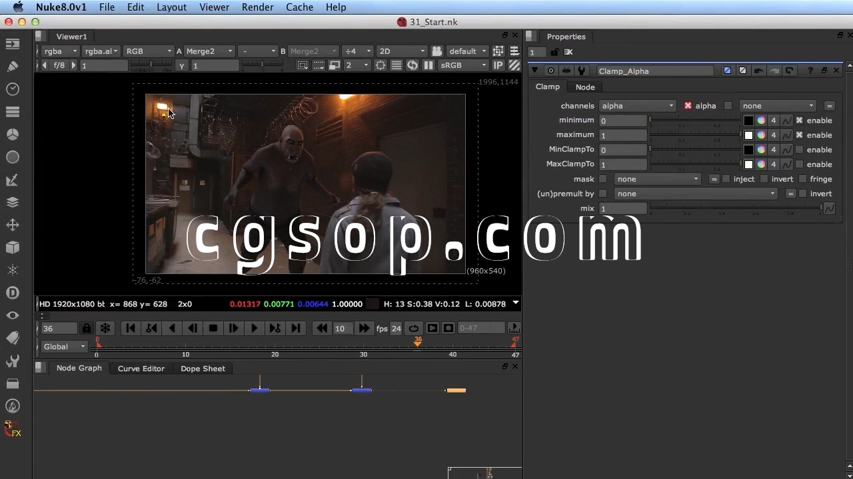Viewport: 853px width, 479px height.
Task: Click the frame lock padlock icon
Action: [x=86, y=328]
